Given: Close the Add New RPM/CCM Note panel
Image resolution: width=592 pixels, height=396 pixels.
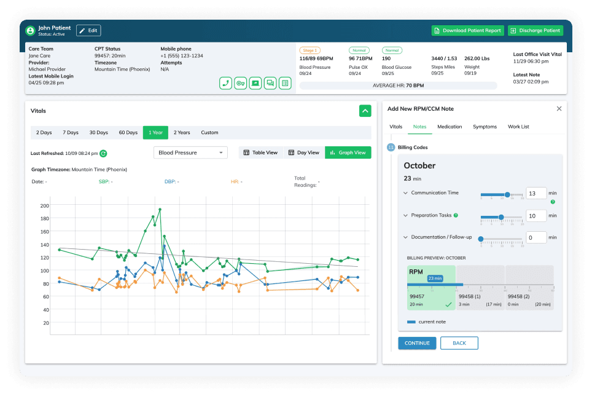Looking at the screenshot, I should tap(559, 109).
